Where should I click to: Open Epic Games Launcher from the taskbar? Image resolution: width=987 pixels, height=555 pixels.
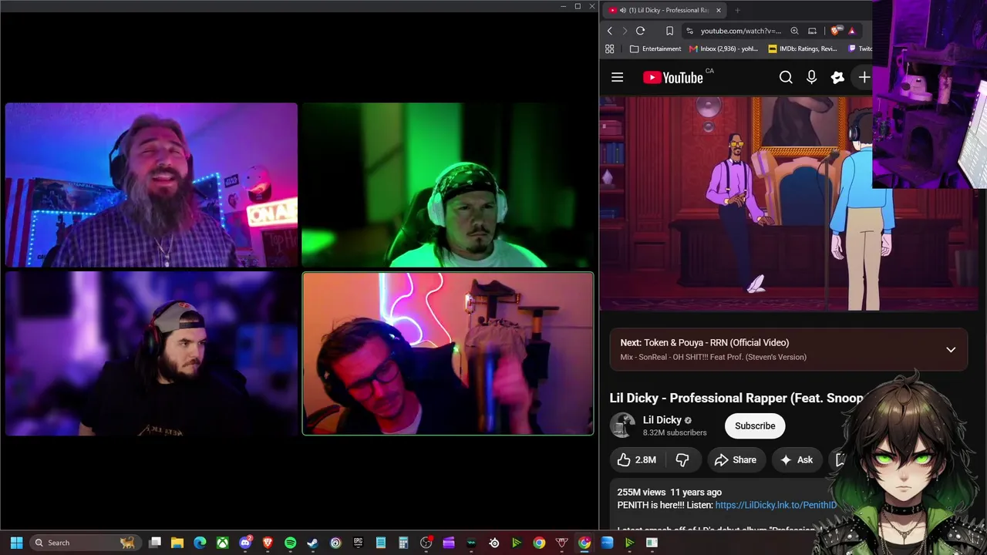tap(358, 543)
